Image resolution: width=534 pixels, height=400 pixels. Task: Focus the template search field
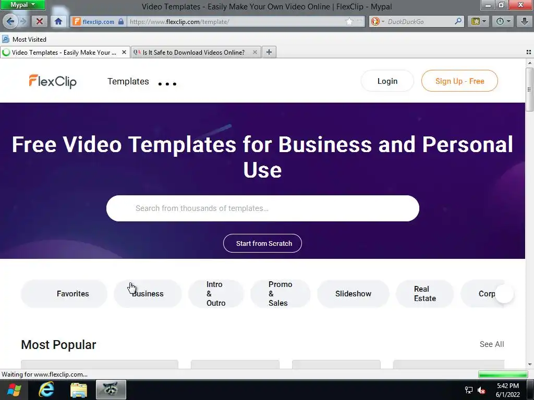click(263, 208)
